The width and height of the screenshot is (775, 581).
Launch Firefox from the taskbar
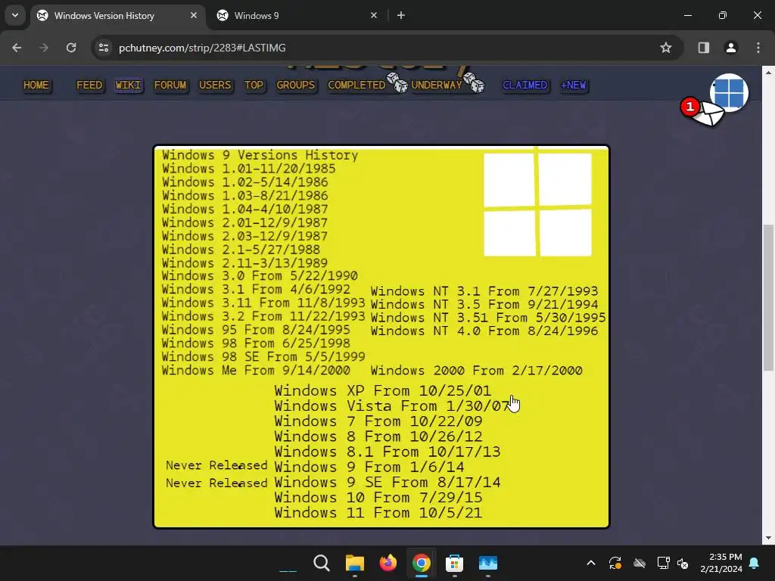coord(388,563)
